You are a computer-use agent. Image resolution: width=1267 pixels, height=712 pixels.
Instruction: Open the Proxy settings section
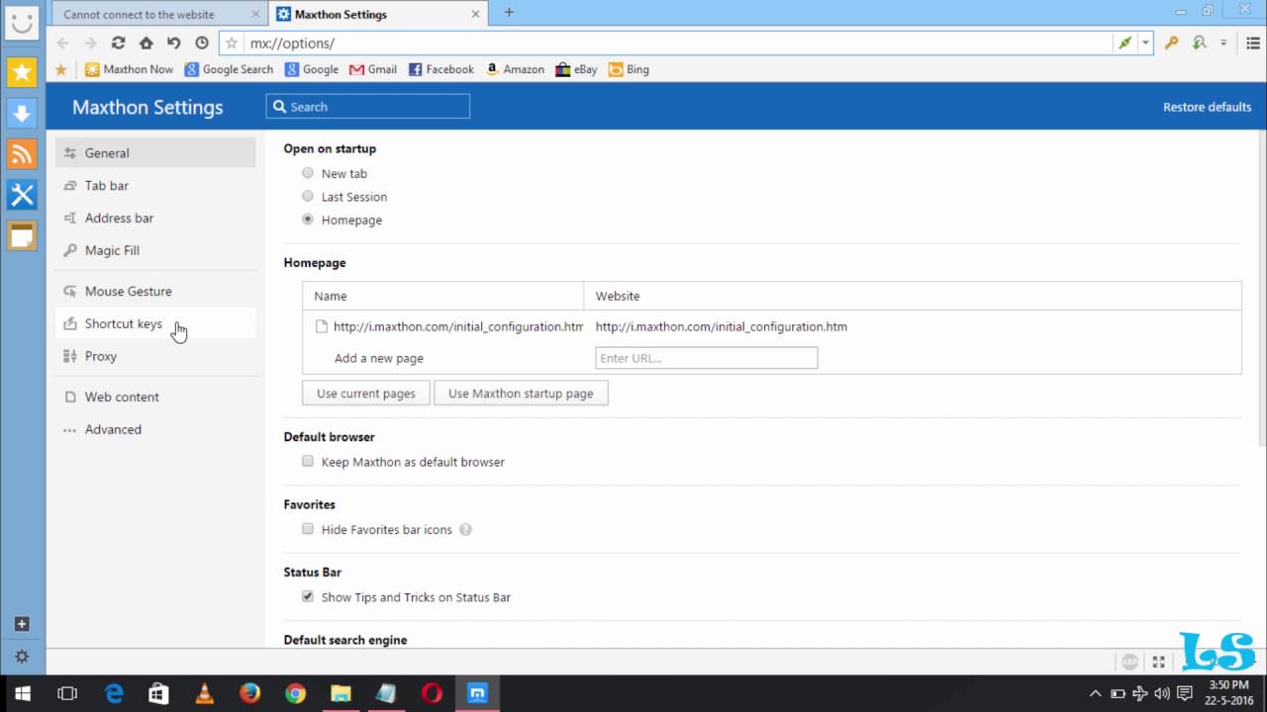tap(155, 356)
